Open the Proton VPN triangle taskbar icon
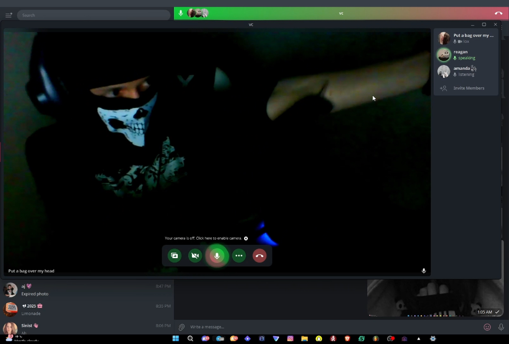Screen dimensions: 509x344 pos(276,338)
